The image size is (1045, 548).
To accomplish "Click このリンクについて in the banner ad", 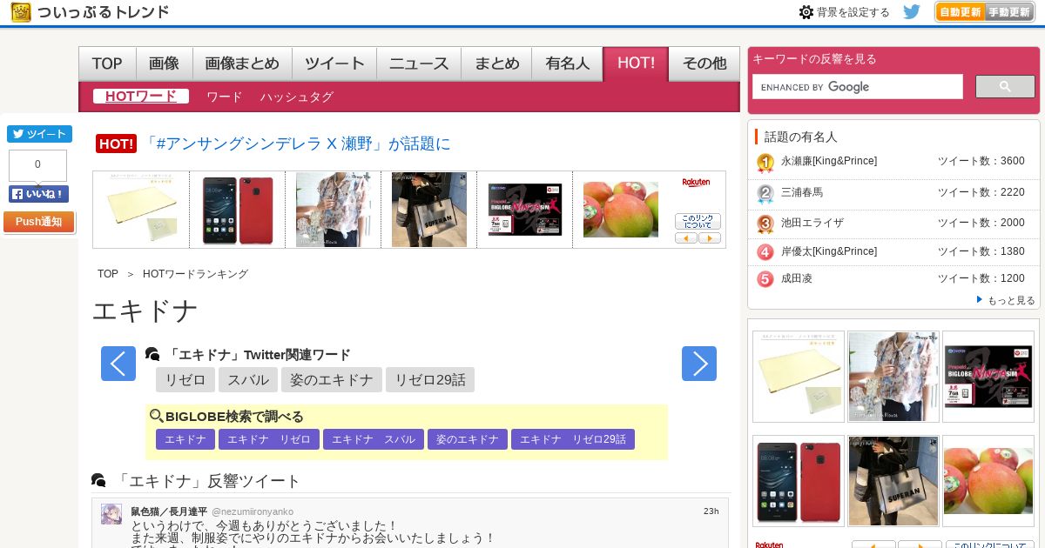I will point(698,222).
